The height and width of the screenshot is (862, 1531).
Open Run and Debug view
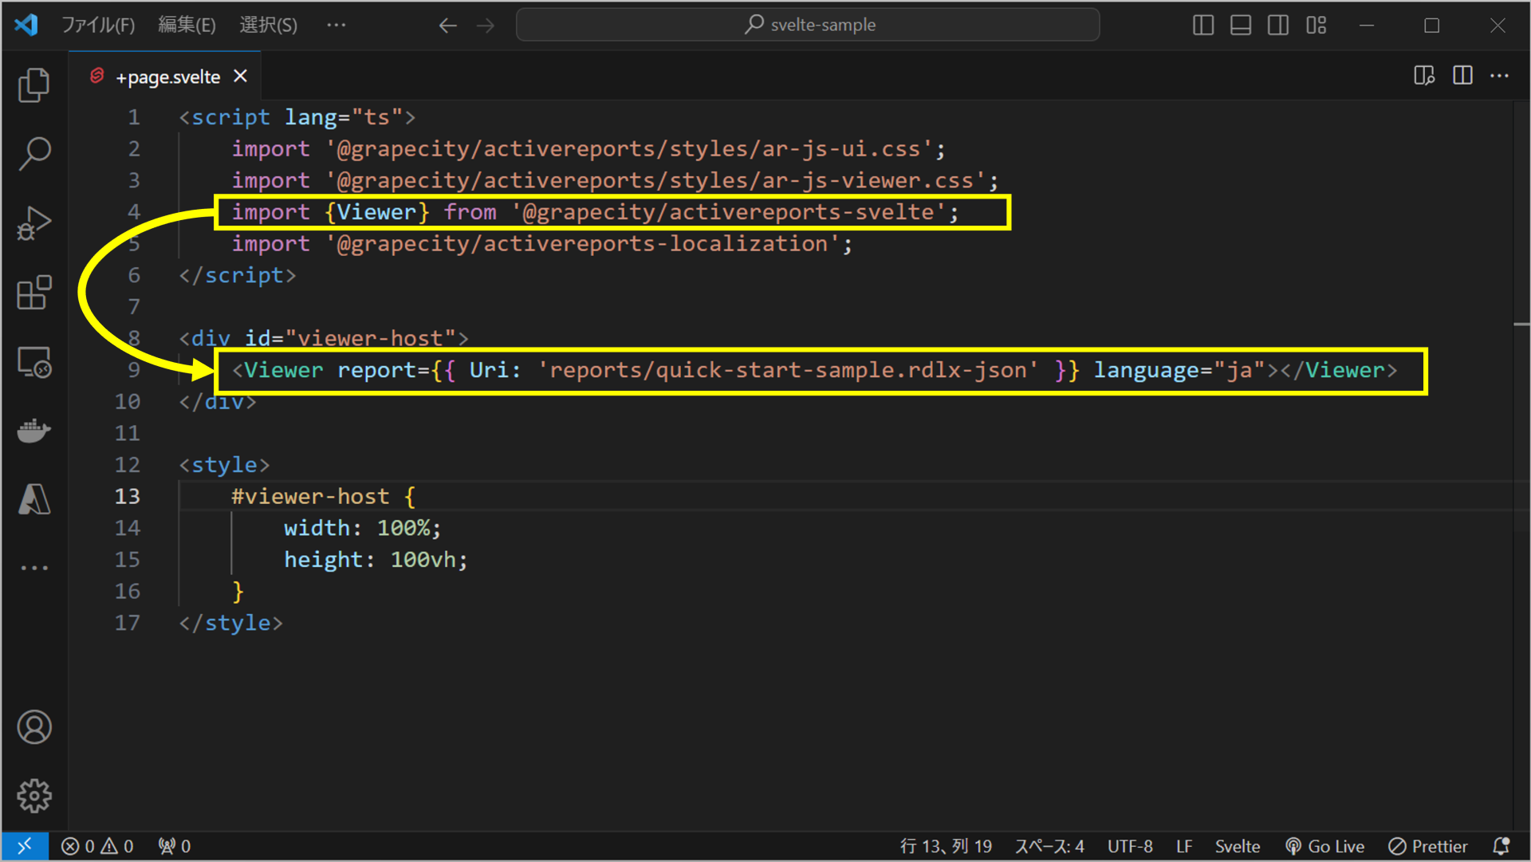pos(33,223)
